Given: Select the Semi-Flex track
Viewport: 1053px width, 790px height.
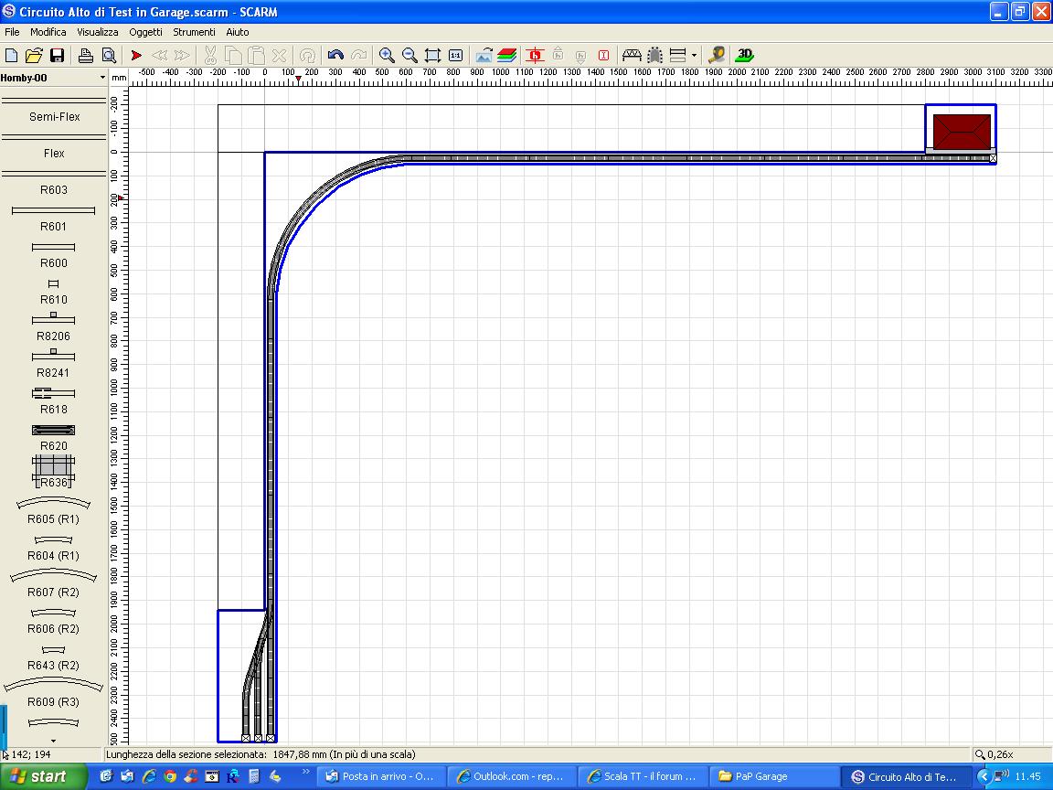Looking at the screenshot, I should [54, 110].
